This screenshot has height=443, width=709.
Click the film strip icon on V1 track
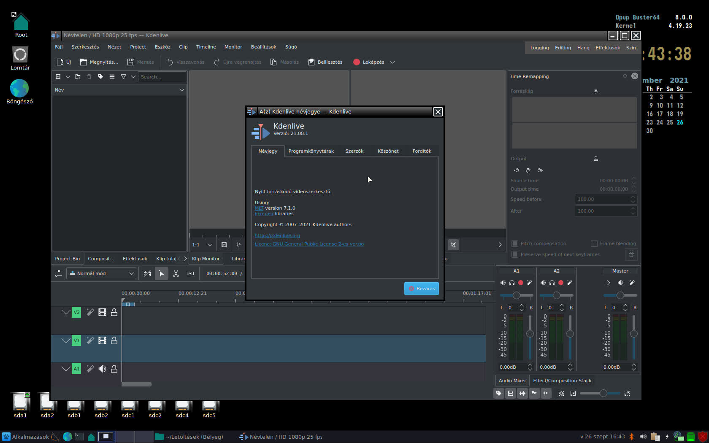(102, 340)
